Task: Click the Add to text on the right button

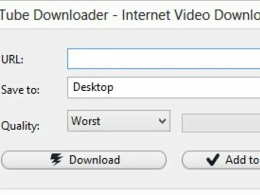Action: pos(242,160)
